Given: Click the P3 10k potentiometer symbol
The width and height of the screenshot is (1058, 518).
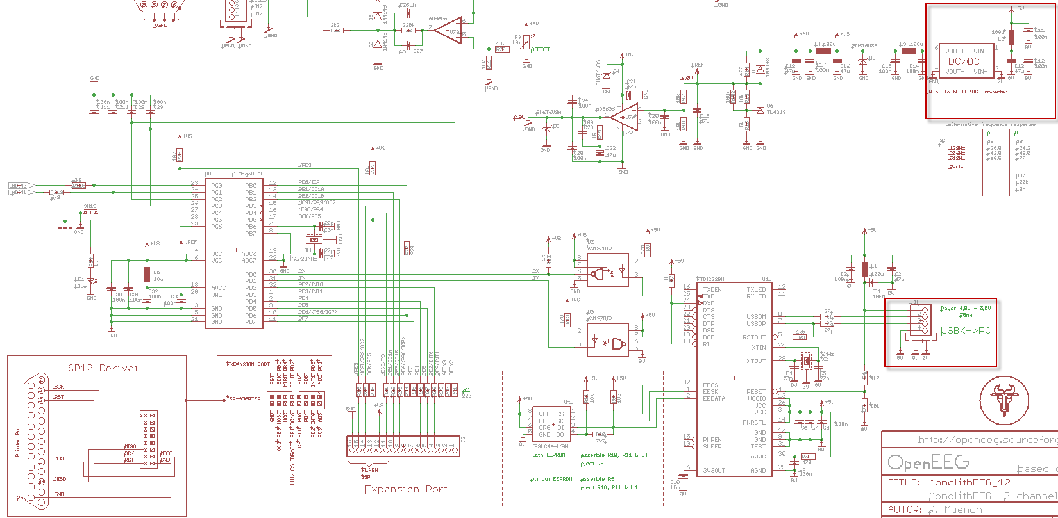Looking at the screenshot, I should pos(526,41).
